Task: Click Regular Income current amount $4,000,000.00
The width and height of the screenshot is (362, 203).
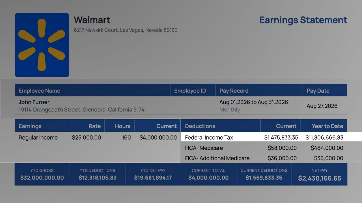Action: pyautogui.click(x=158, y=138)
